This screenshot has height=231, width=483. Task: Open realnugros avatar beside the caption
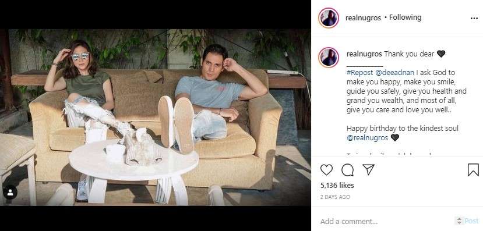pos(329,58)
